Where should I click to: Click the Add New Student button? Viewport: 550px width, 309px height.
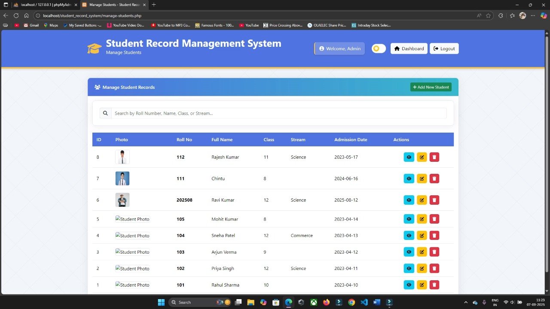[431, 87]
